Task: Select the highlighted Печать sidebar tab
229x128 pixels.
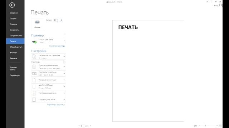Action: (x=15, y=41)
